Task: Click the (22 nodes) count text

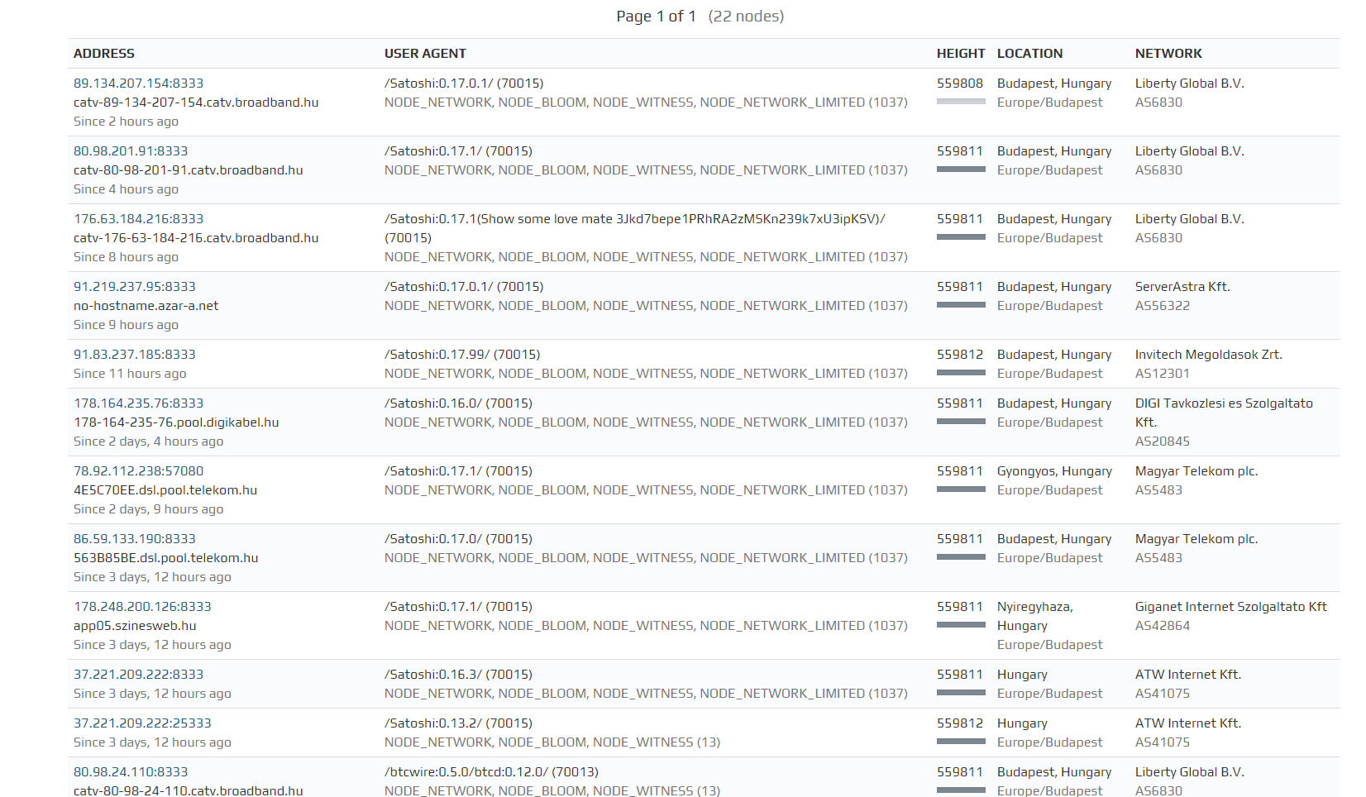Action: [747, 17]
